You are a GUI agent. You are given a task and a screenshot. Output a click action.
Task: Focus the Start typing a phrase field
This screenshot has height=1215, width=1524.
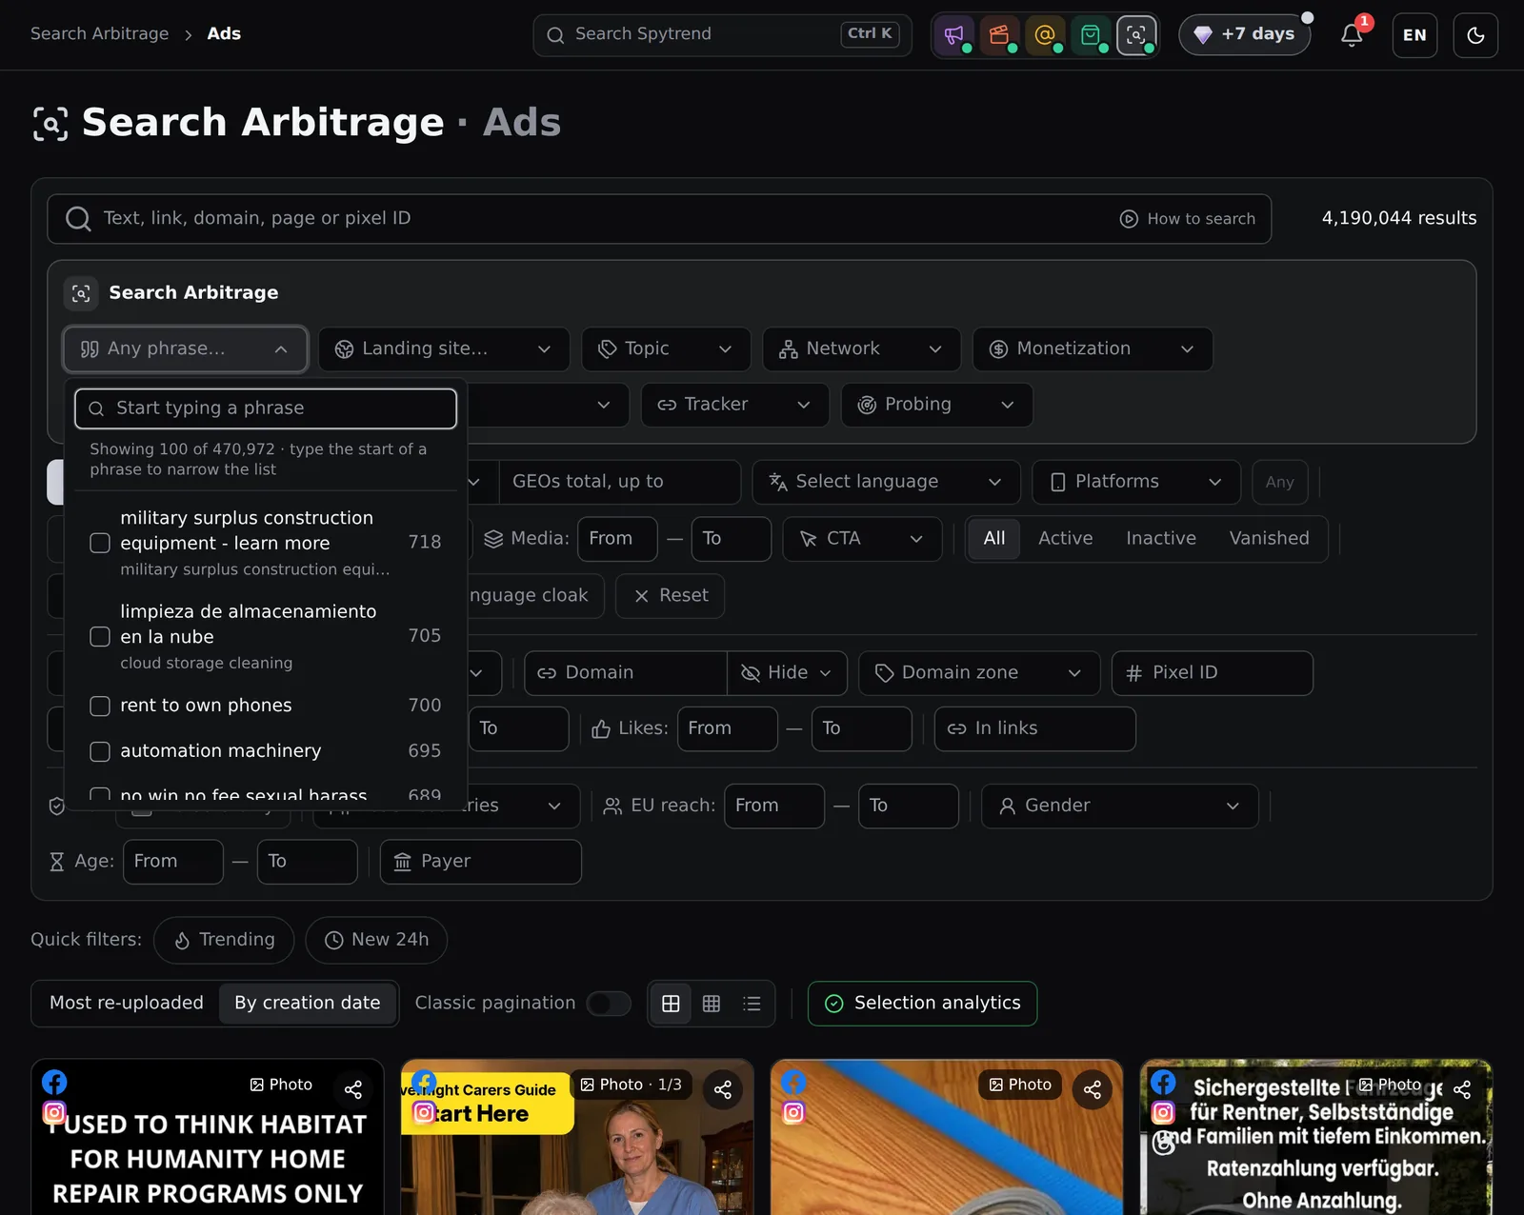[x=266, y=408]
